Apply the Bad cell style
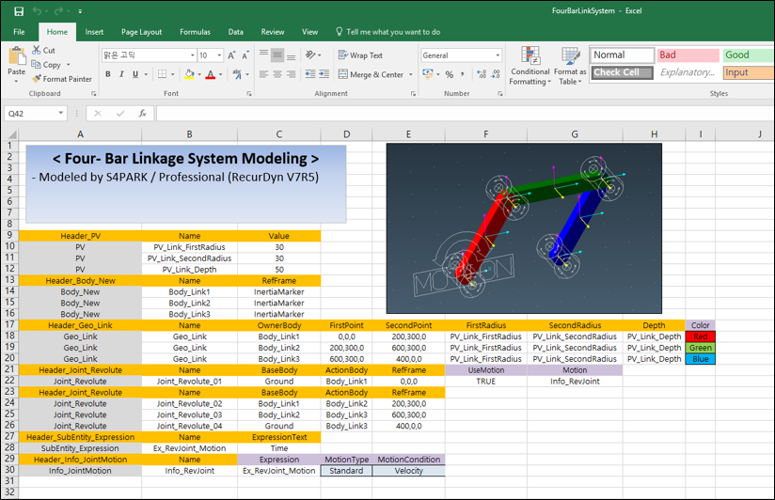 pyautogui.click(x=686, y=55)
